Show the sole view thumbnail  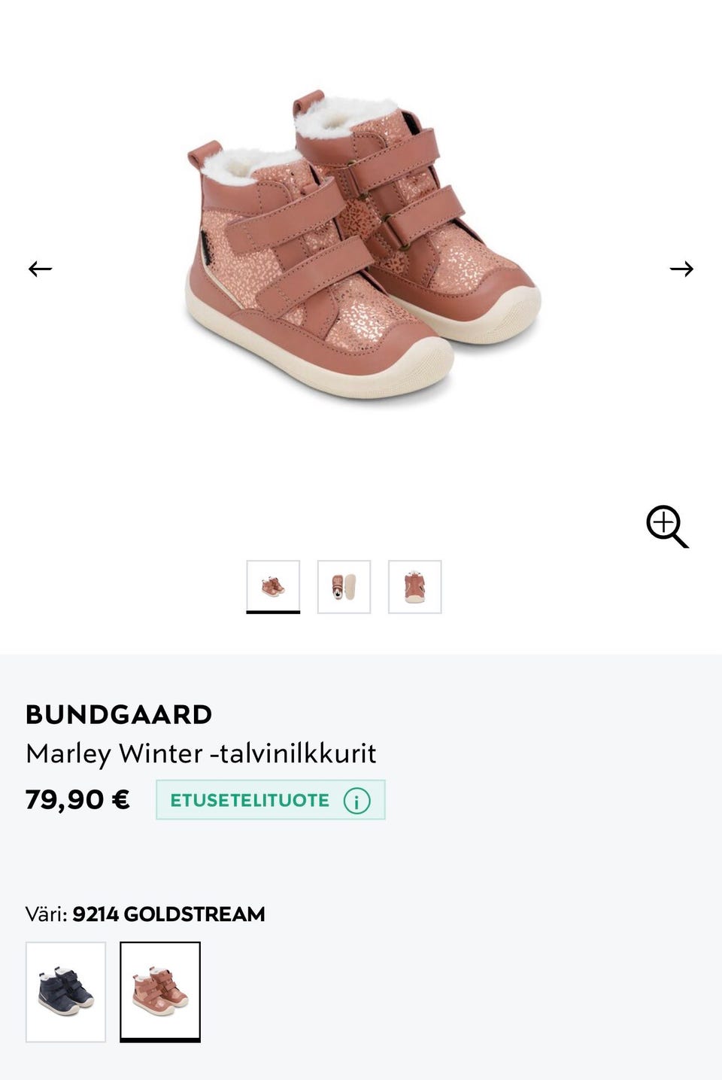coord(344,586)
